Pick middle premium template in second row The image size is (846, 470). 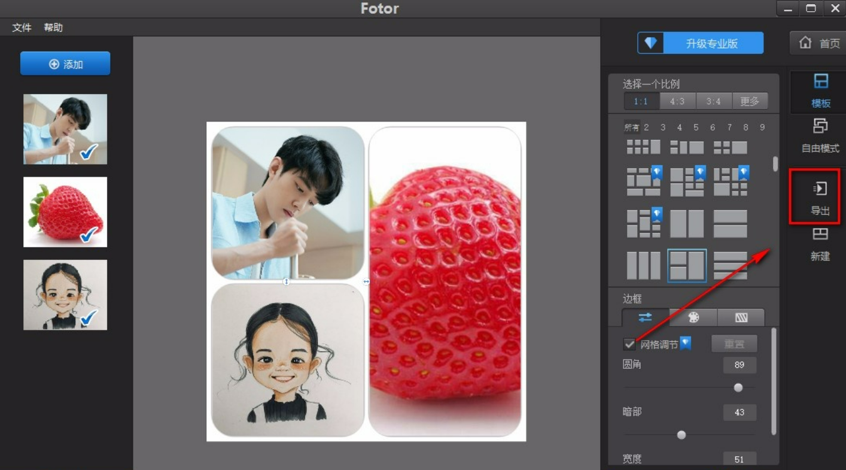(x=687, y=181)
